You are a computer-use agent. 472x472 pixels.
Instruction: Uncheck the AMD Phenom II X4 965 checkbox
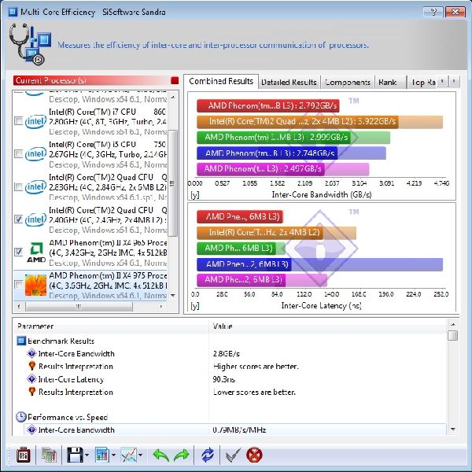tap(18, 252)
